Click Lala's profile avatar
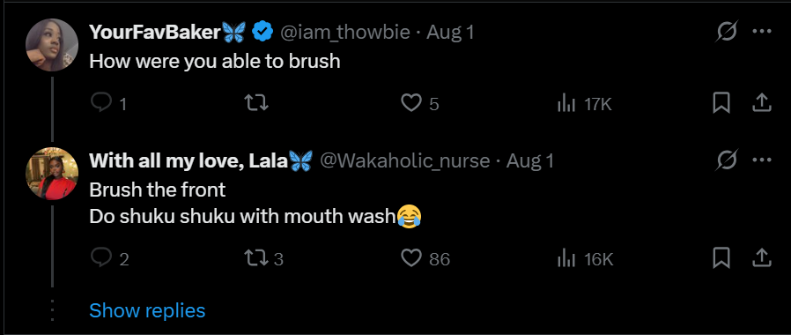Image resolution: width=791 pixels, height=335 pixels. 52,174
